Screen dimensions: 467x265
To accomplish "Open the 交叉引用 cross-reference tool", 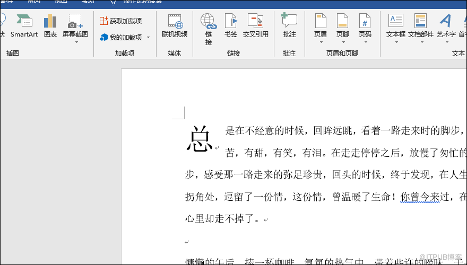I will tap(256, 25).
